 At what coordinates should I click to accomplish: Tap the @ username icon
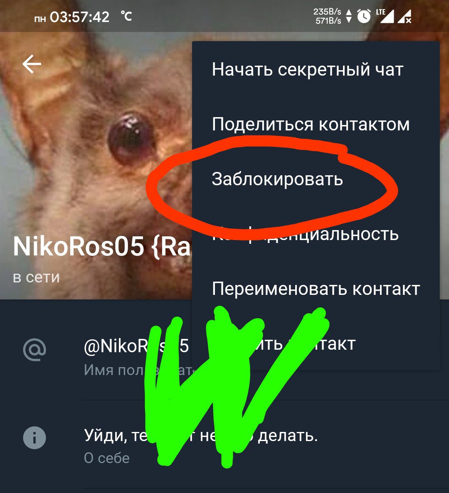[x=35, y=349]
